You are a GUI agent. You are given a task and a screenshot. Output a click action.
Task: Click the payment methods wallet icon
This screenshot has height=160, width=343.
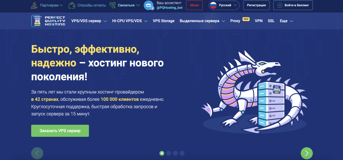[72, 5]
